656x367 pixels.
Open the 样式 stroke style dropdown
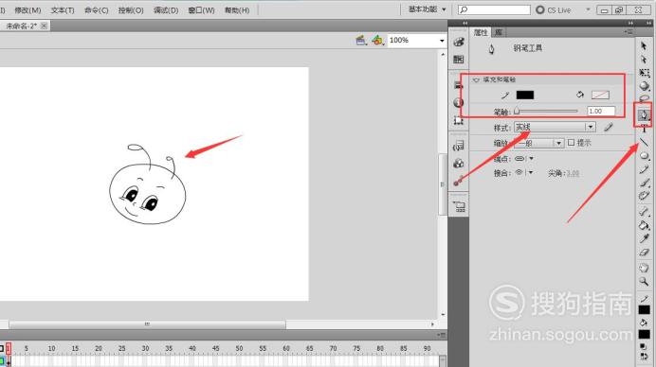(x=555, y=127)
